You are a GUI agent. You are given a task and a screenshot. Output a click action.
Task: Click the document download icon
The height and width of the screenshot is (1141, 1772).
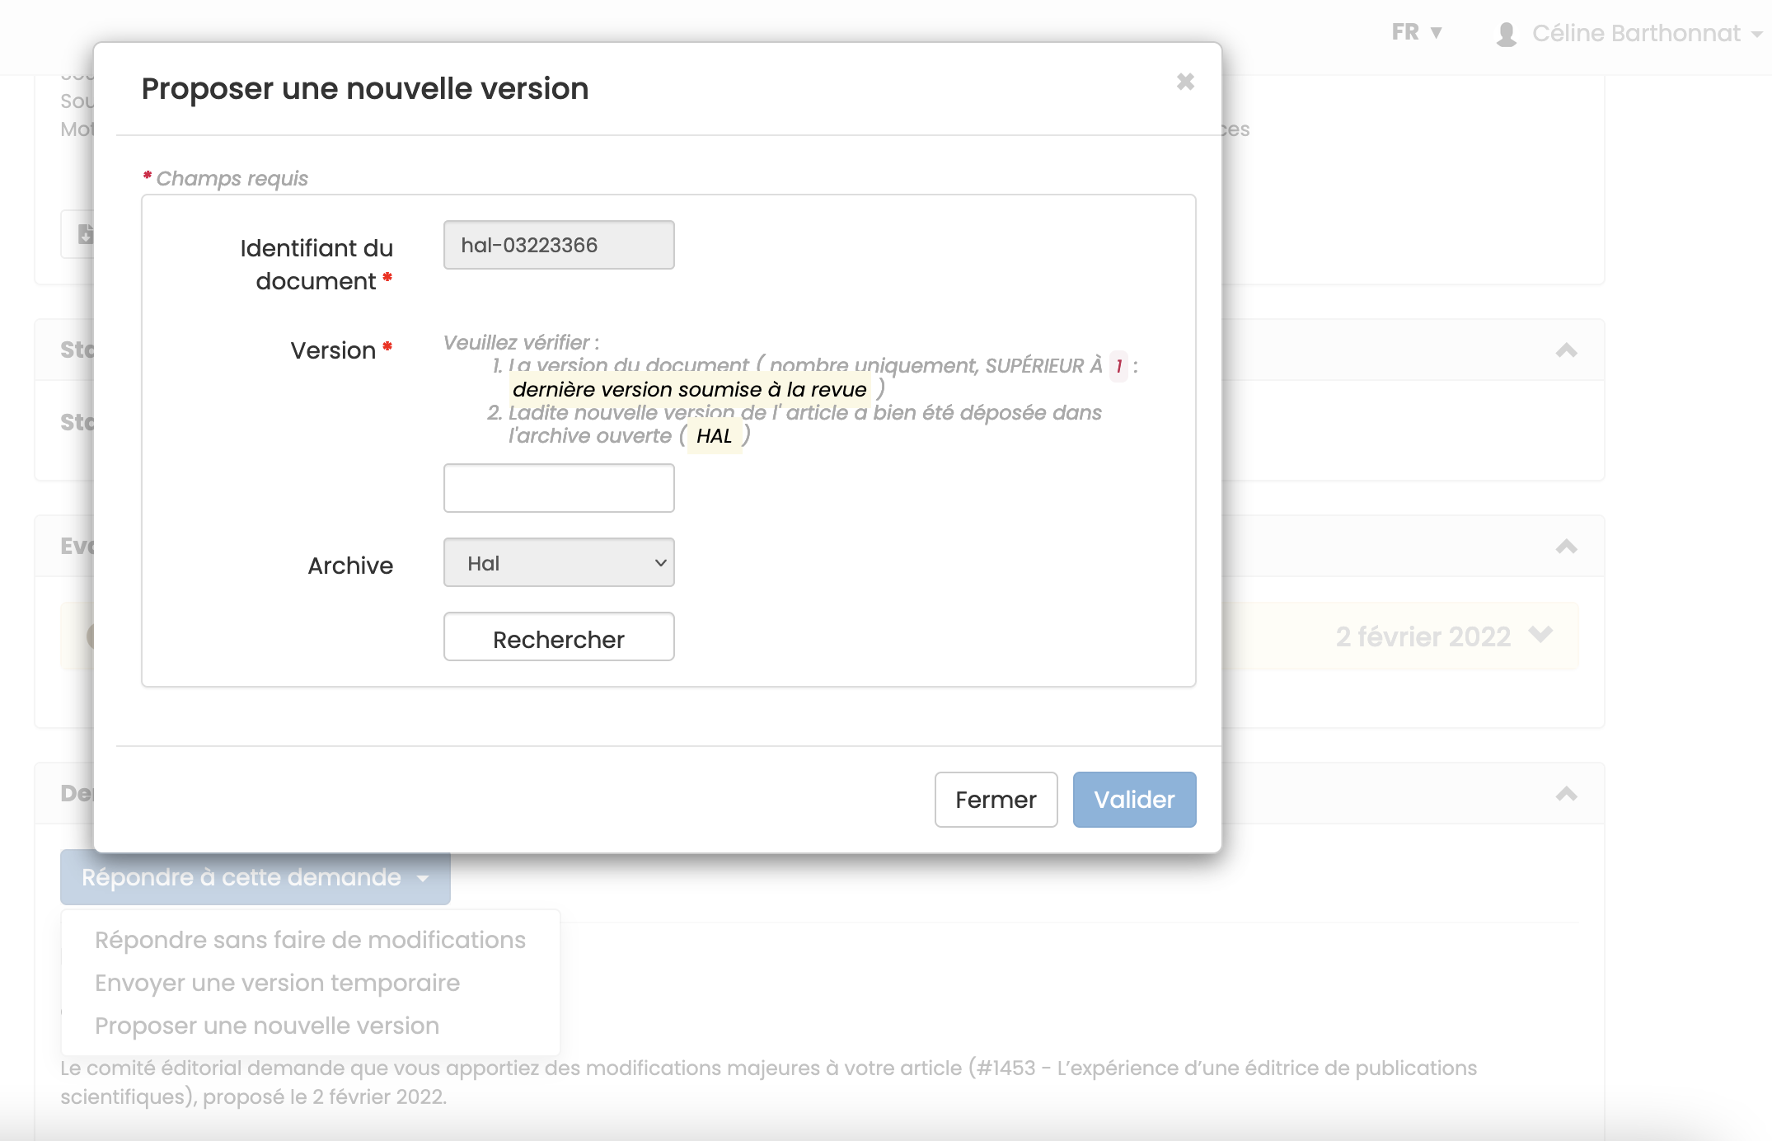click(85, 234)
